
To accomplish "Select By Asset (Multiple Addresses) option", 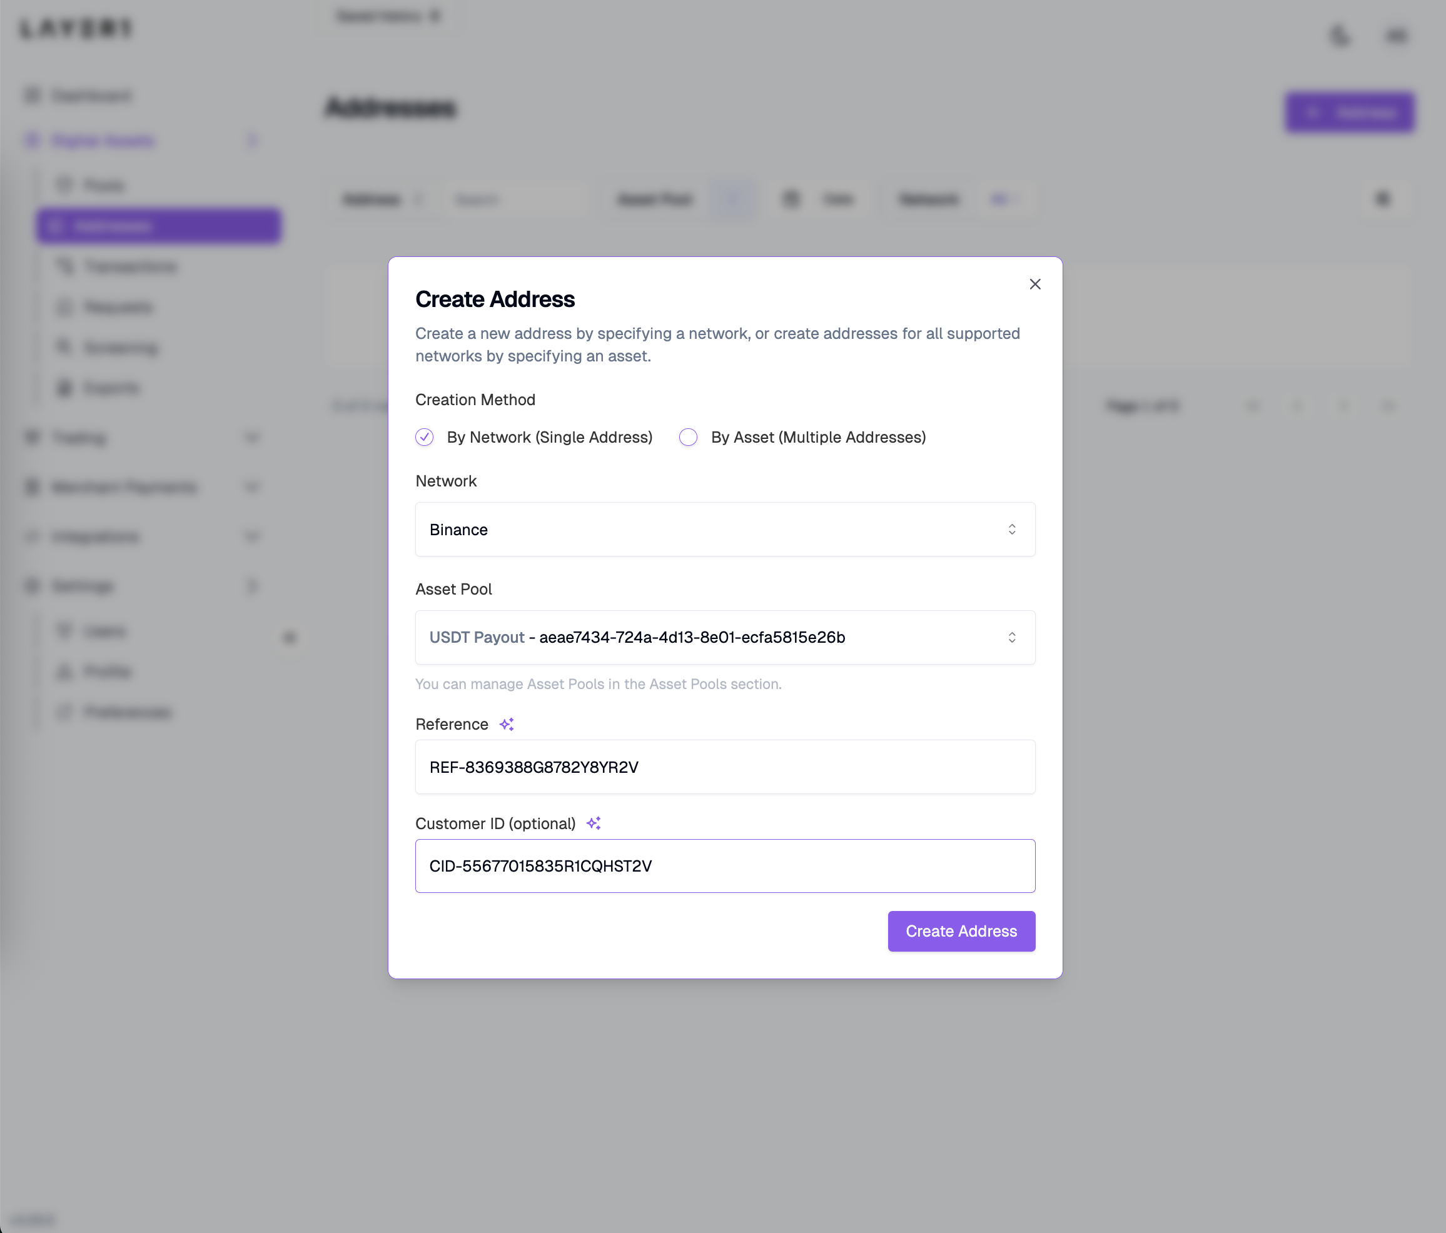I will 688,438.
